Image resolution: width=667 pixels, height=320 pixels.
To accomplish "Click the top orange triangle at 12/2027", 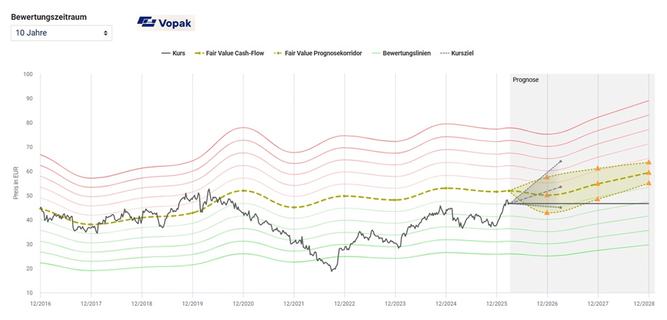I will point(598,168).
